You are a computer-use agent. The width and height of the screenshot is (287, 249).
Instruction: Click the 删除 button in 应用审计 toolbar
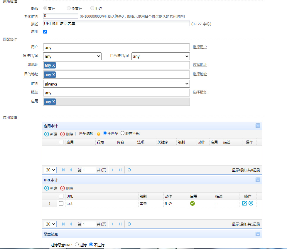(x=67, y=134)
